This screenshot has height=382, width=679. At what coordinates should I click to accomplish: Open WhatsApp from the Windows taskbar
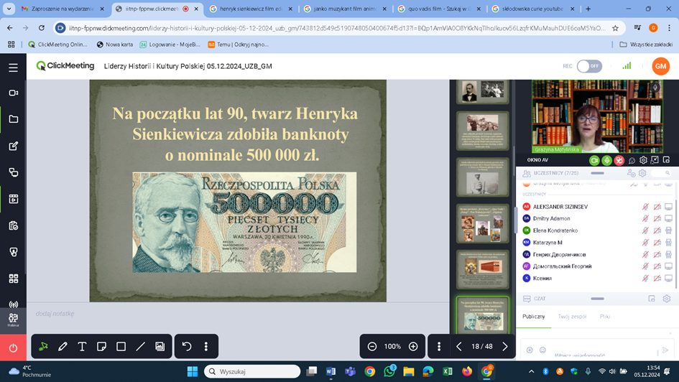(389, 371)
